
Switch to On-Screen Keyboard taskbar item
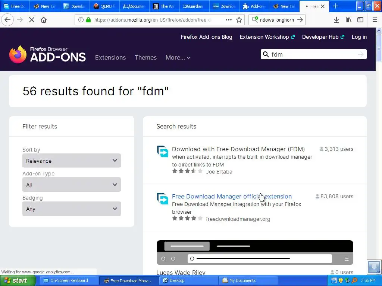point(69,280)
